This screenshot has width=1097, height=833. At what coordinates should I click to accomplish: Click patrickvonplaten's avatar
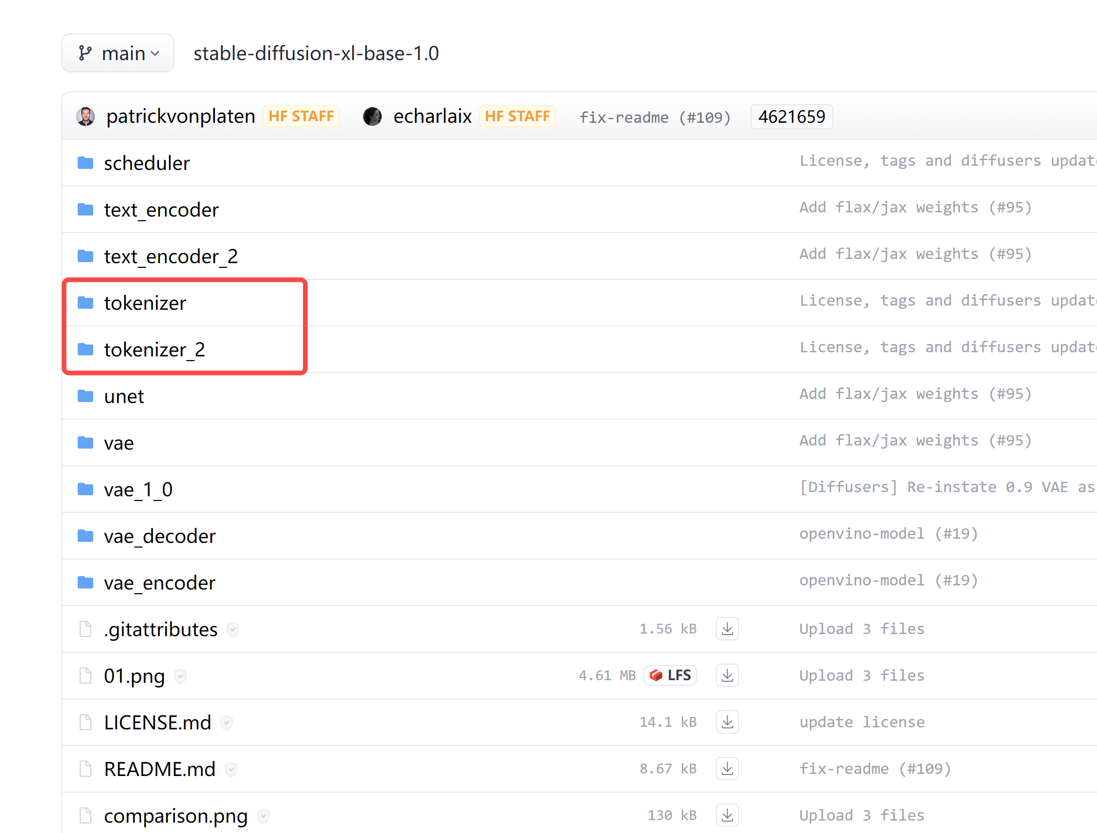86,116
